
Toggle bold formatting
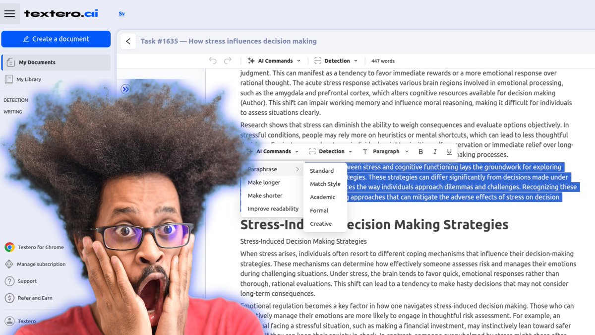point(420,151)
